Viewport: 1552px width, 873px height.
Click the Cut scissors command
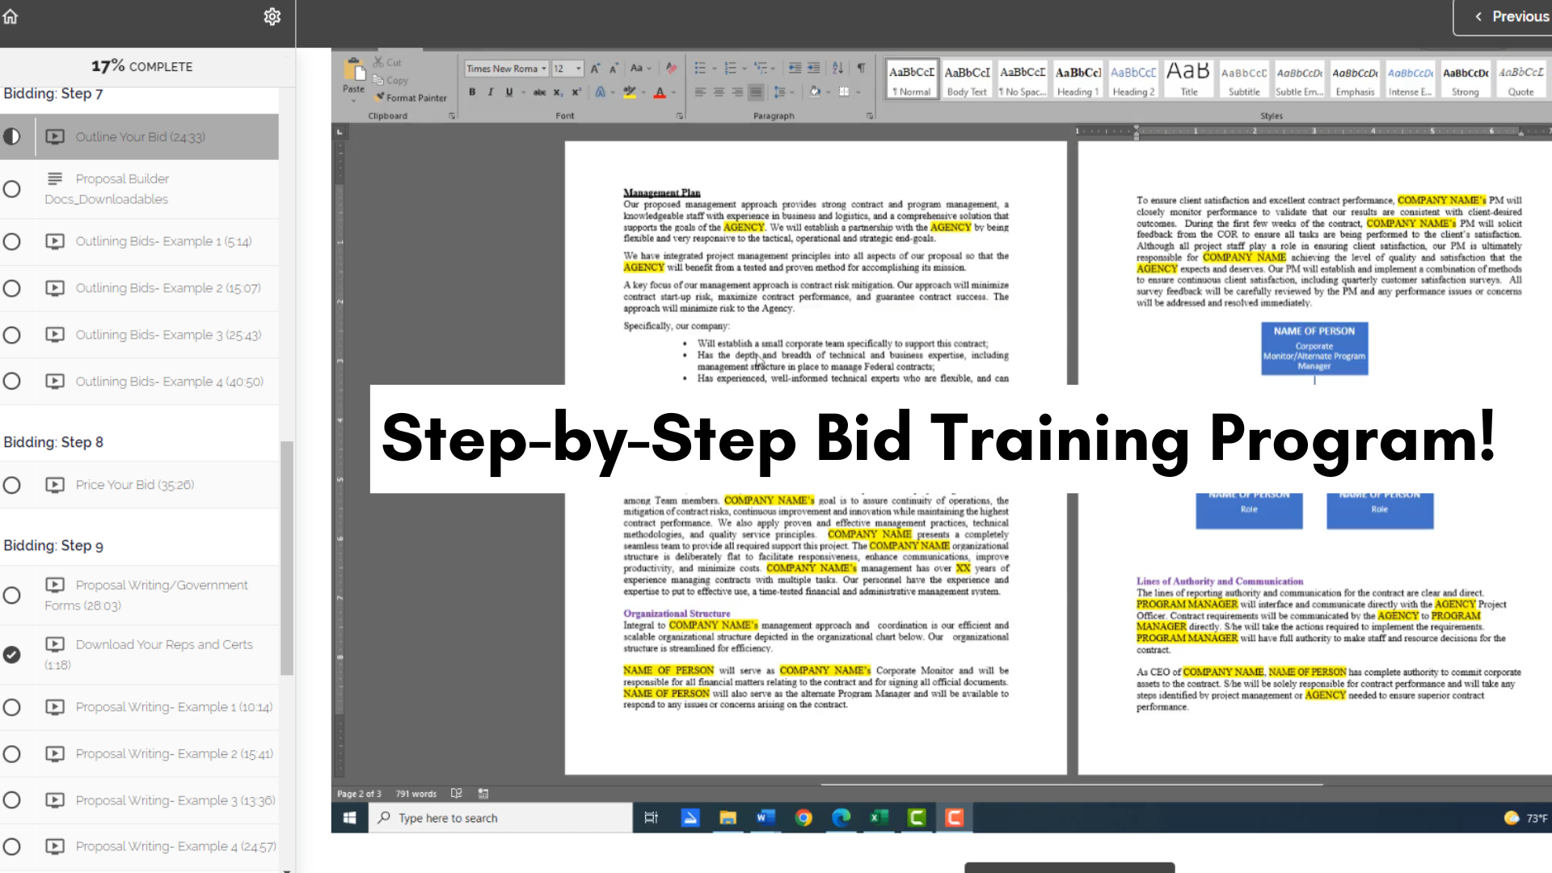(387, 62)
